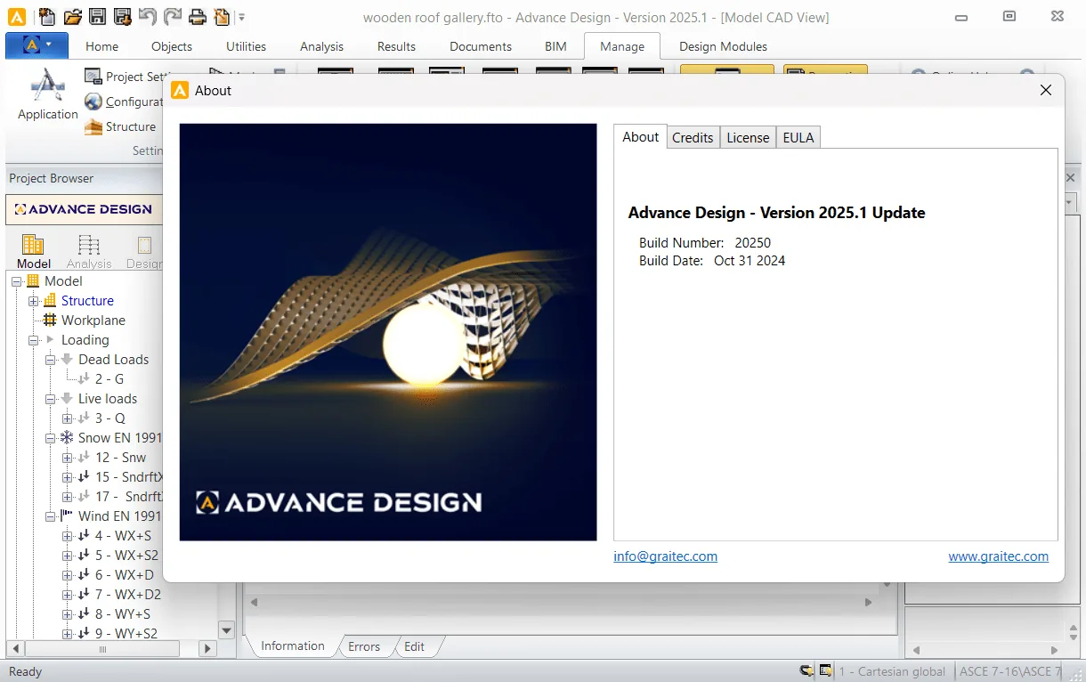The width and height of the screenshot is (1086, 682).
Task: Save the project using the floppy disk icon
Action: pos(98,16)
